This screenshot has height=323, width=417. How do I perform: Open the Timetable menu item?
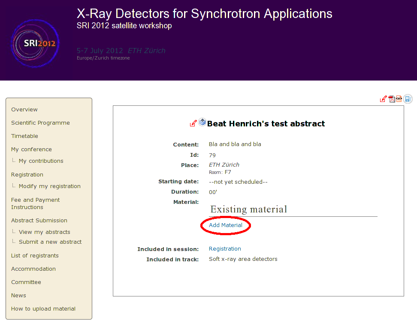point(24,136)
